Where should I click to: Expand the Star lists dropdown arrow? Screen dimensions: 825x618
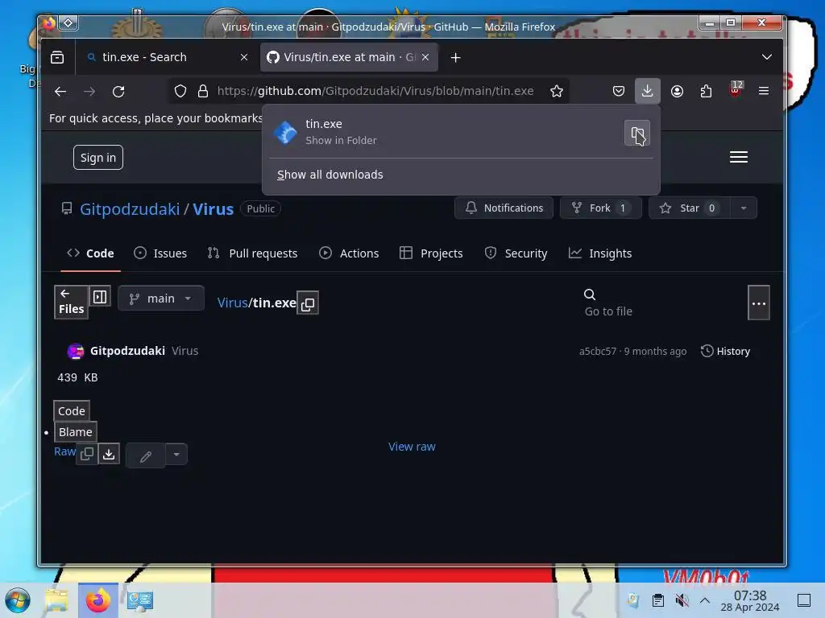click(744, 208)
